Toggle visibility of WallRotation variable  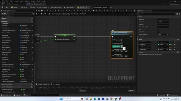point(32,45)
